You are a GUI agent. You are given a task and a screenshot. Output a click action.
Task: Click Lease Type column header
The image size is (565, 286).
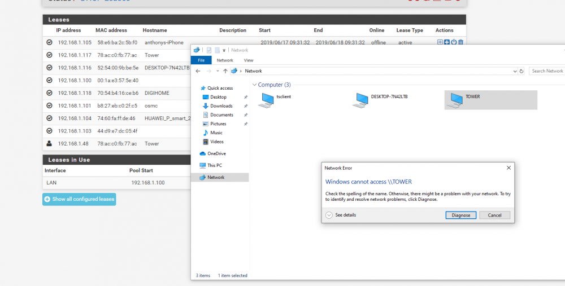[410, 30]
